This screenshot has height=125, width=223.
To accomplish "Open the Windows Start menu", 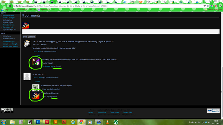I will [4, 122].
